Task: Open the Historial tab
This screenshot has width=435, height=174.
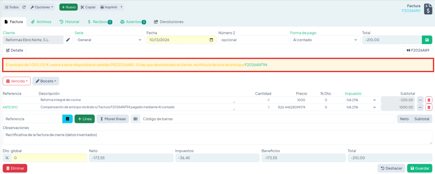Action: pos(69,22)
